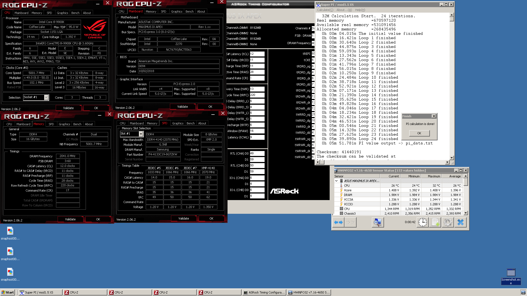Open the Slot #1 memory slot dropdown
This screenshot has height=296, width=527.
tap(141, 134)
